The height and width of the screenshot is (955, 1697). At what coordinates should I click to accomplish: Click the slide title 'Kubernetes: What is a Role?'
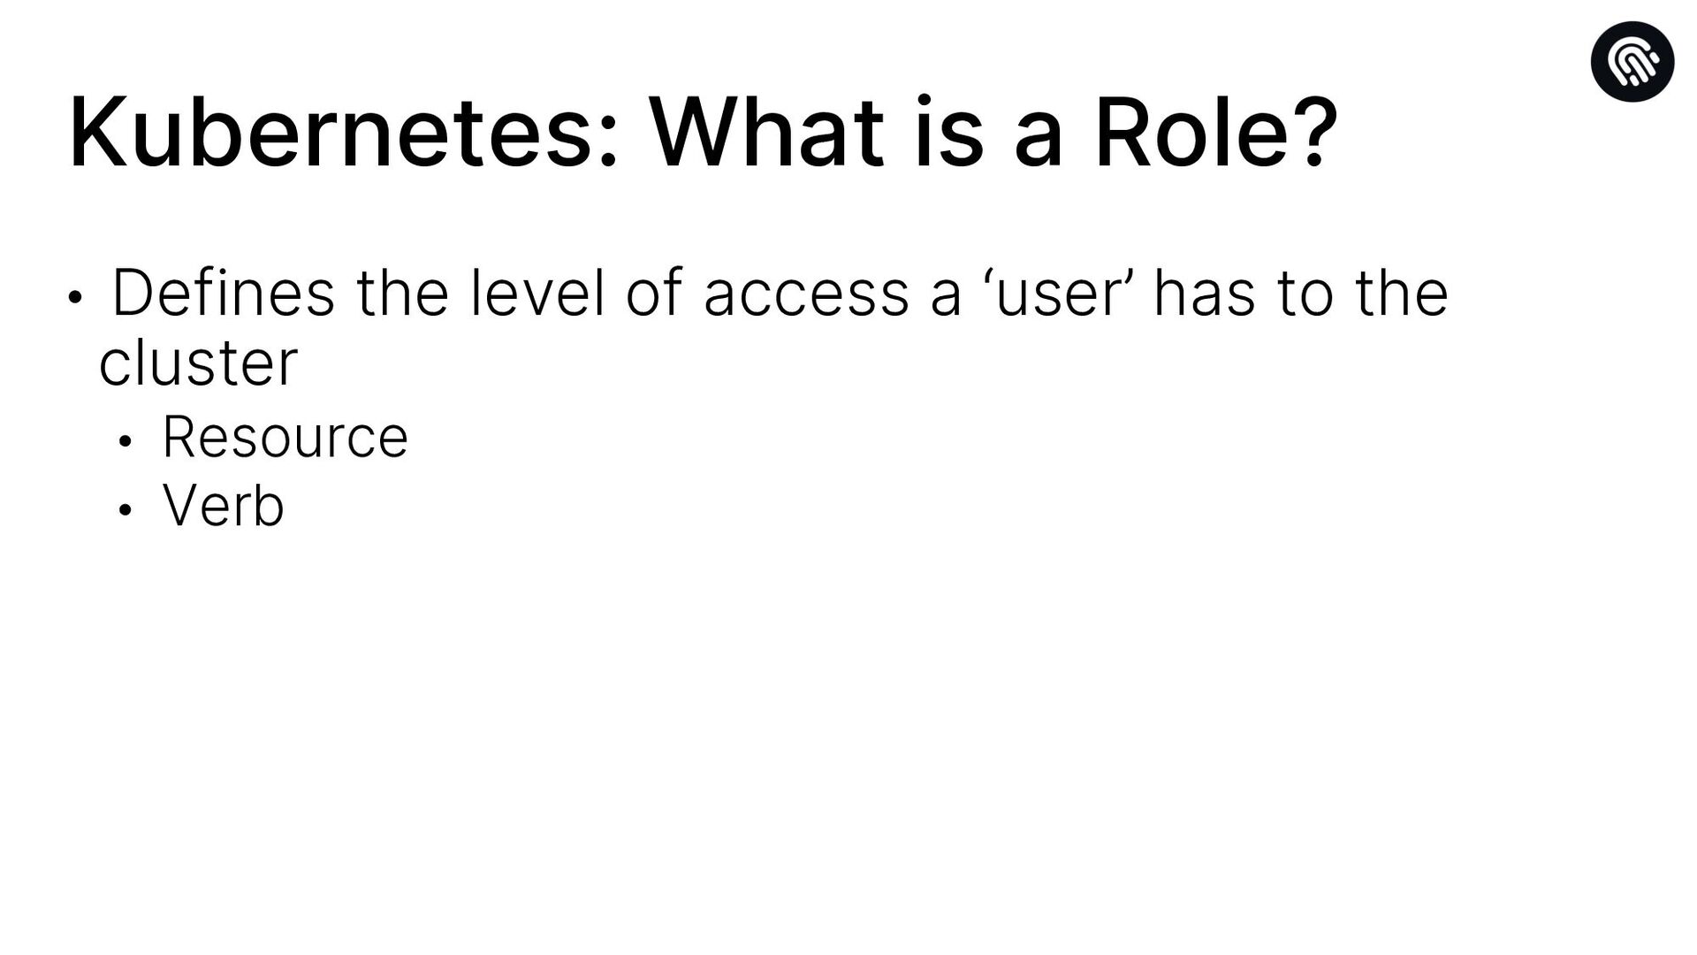click(703, 134)
